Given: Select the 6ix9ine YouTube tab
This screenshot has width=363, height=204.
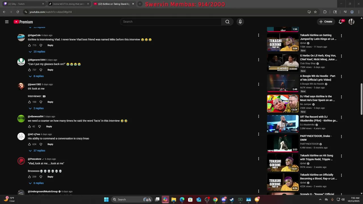Looking at the screenshot, I should click(x=114, y=4).
